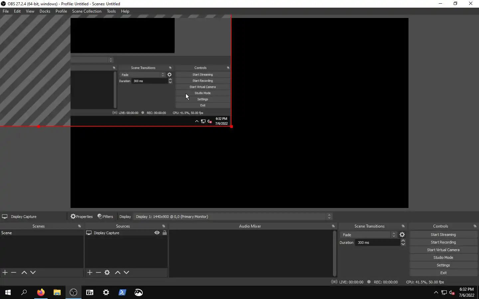Screen dimensions: 479x299
Task: Pop out the Controls dock
Action: pyautogui.click(x=475, y=226)
